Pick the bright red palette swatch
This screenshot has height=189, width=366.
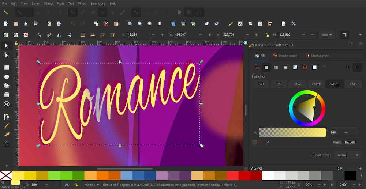(x=232, y=175)
